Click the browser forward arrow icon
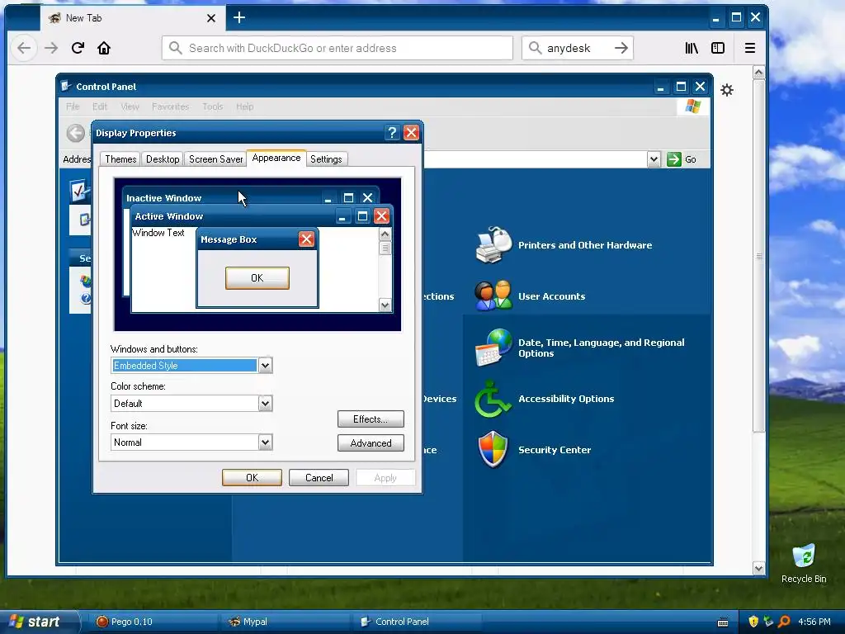 coord(51,48)
